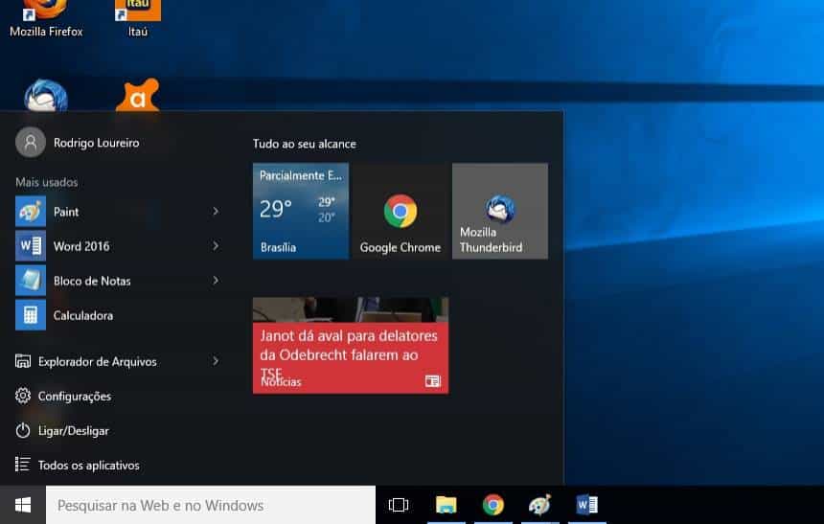The image size is (824, 524).
Task: Open File Explorer from the taskbar
Action: pyautogui.click(x=446, y=505)
